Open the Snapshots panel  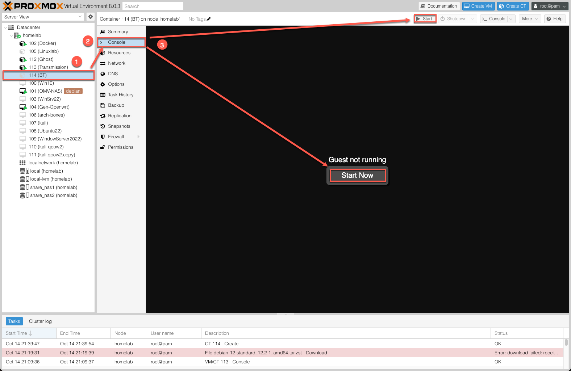point(121,126)
